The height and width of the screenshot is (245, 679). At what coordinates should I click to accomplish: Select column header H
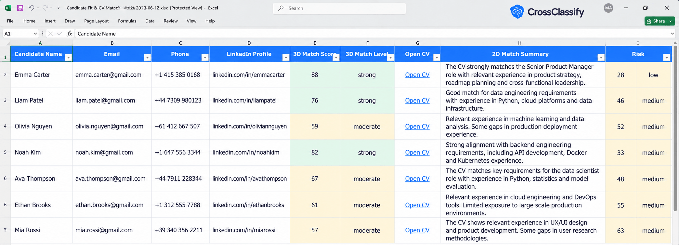click(x=523, y=43)
